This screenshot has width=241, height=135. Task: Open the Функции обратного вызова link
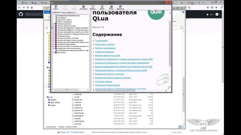coord(108,55)
